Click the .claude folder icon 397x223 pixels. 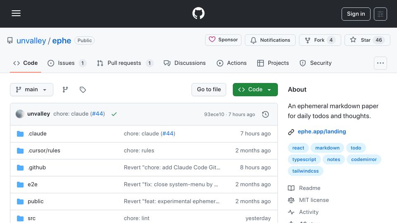point(20,134)
